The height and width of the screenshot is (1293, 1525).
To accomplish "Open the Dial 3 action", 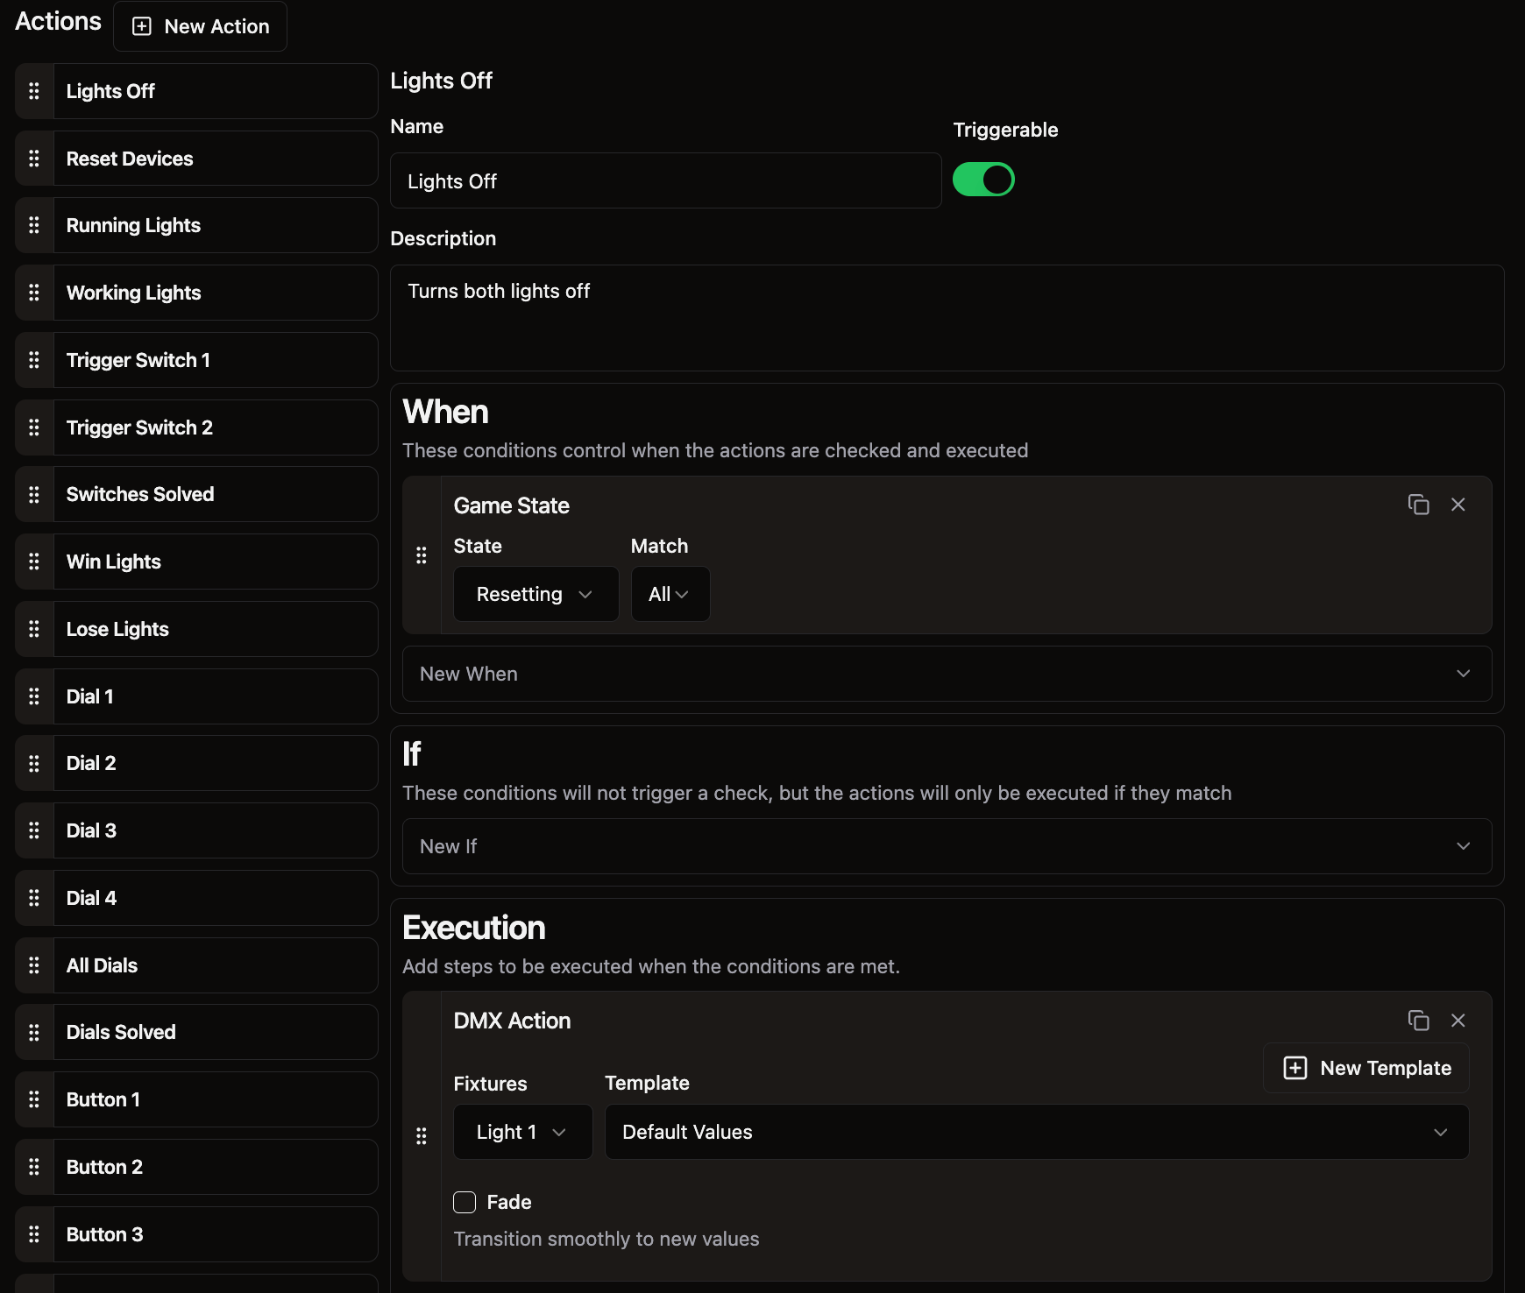I will point(215,830).
